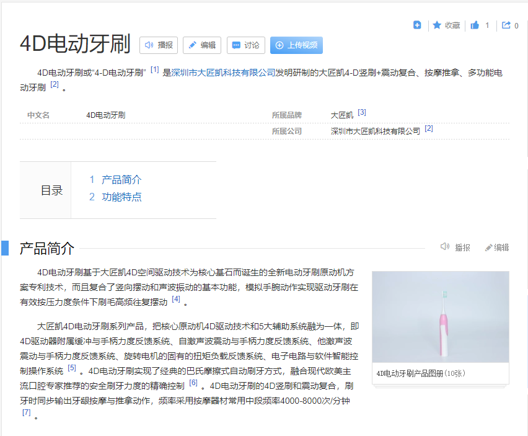Image resolution: width=528 pixels, height=436 pixels.
Task: Like the article with the thumbs-up icon
Action: (475, 25)
